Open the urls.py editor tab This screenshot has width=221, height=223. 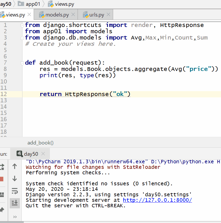click(97, 15)
